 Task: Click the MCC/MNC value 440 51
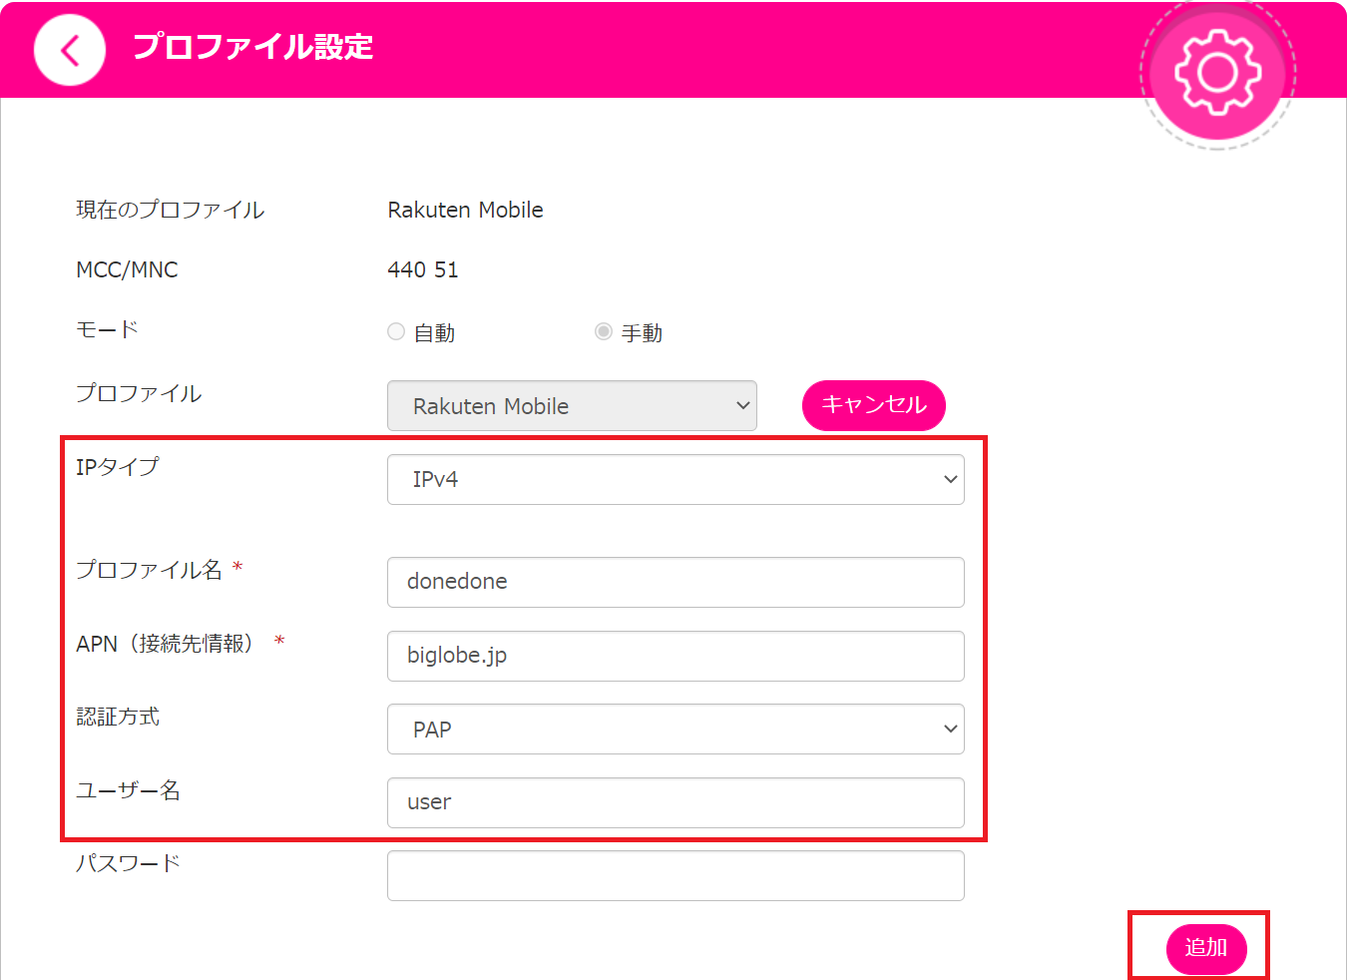(x=423, y=270)
